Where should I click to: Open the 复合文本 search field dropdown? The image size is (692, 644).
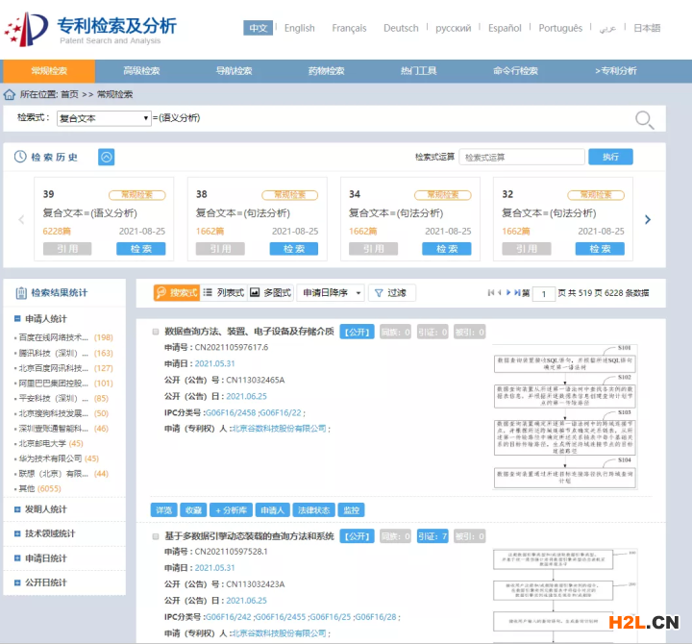point(104,118)
